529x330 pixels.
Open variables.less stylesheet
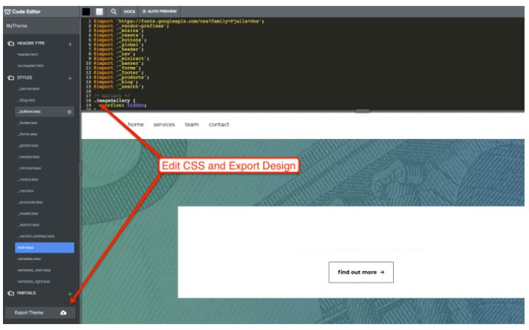tap(29, 259)
